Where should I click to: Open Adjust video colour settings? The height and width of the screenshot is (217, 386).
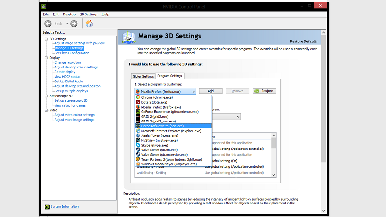(x=75, y=115)
